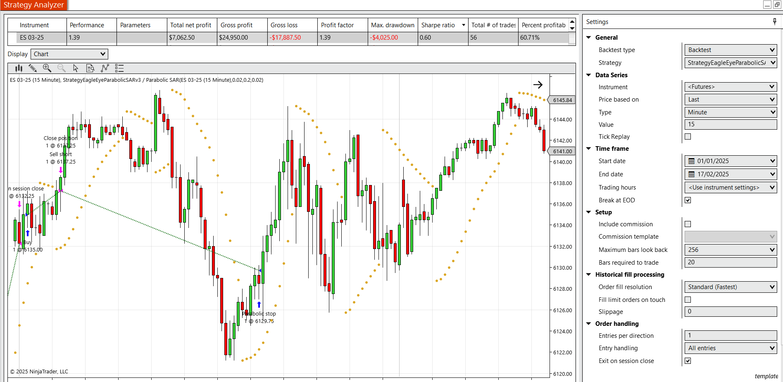Screen dimensions: 783x382
Task: Click the candlestick bar type icon
Action: point(19,68)
